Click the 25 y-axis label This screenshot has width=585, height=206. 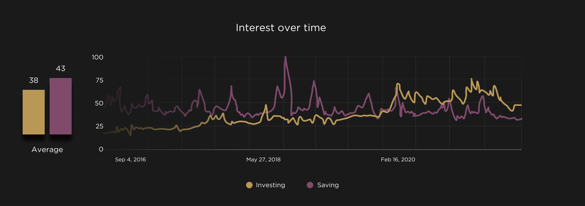pyautogui.click(x=99, y=126)
